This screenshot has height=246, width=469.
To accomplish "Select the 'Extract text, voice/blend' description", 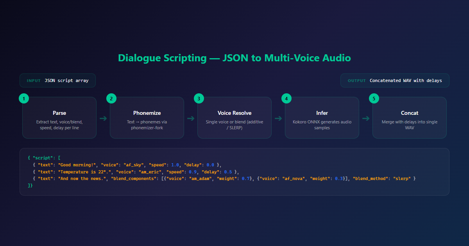I will tap(59, 125).
